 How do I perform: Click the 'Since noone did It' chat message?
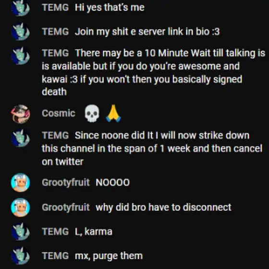pyautogui.click(x=152, y=148)
